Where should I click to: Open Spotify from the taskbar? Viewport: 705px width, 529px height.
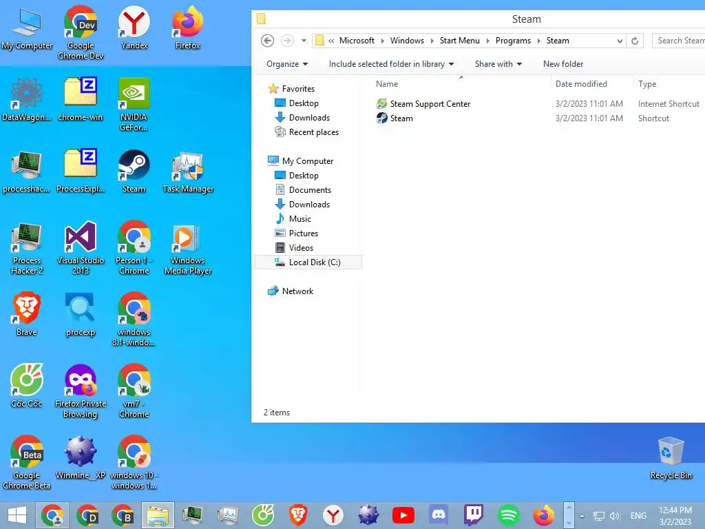[x=509, y=515]
